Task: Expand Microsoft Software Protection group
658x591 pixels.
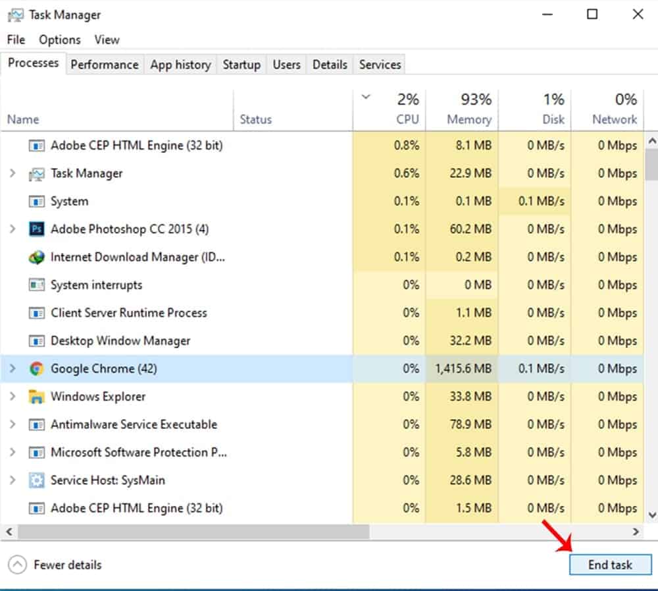Action: click(x=13, y=452)
